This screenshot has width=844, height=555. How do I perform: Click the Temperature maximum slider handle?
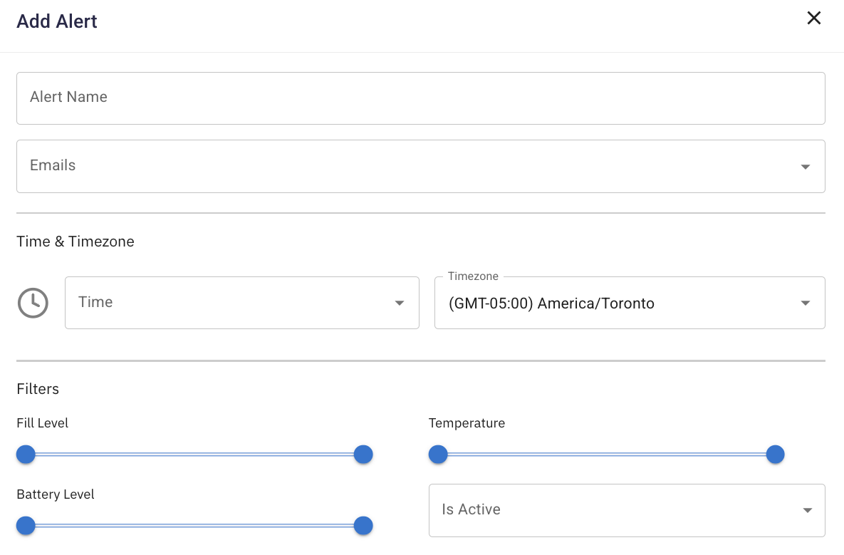775,455
